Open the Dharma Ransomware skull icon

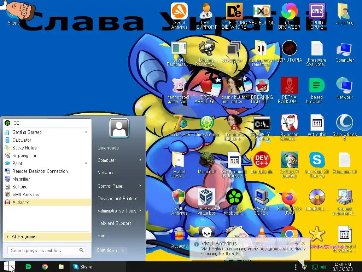point(206,53)
